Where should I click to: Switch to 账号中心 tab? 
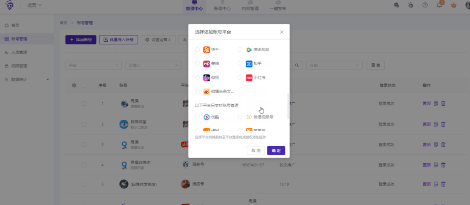pos(222,6)
